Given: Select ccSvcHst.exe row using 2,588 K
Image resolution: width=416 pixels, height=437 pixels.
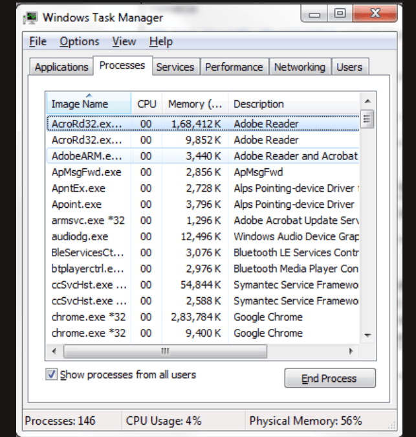Looking at the screenshot, I should point(203,301).
